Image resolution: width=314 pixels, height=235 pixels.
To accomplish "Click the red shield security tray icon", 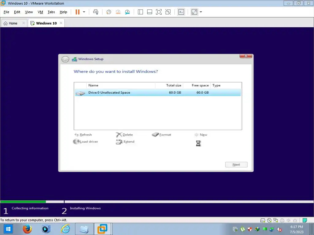I will [250, 229].
